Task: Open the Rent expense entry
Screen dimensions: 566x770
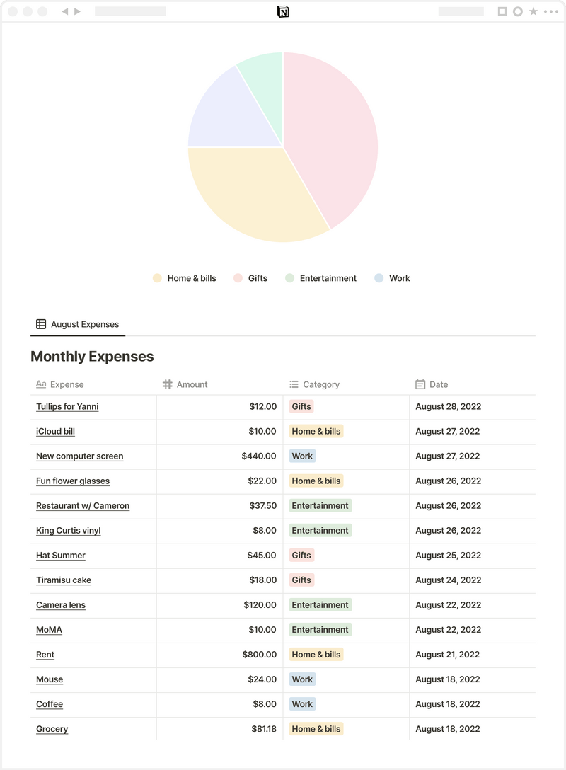Action: click(x=45, y=654)
